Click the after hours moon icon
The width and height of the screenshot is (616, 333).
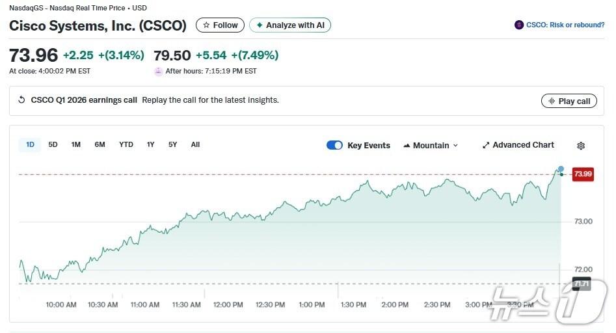(x=158, y=72)
